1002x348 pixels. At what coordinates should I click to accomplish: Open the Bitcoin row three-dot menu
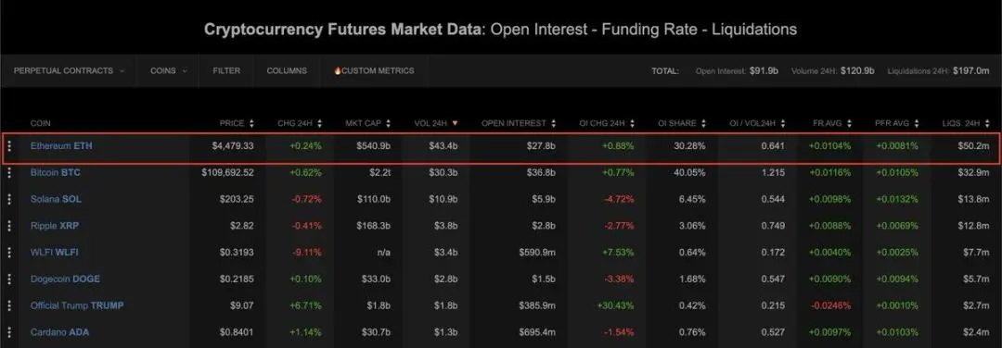click(x=9, y=173)
